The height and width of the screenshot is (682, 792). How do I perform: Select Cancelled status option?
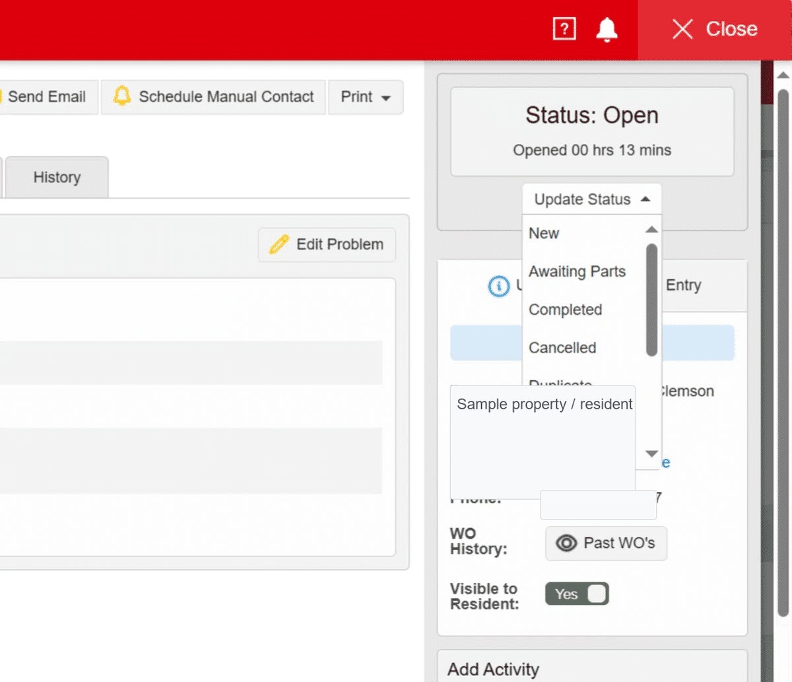562,348
